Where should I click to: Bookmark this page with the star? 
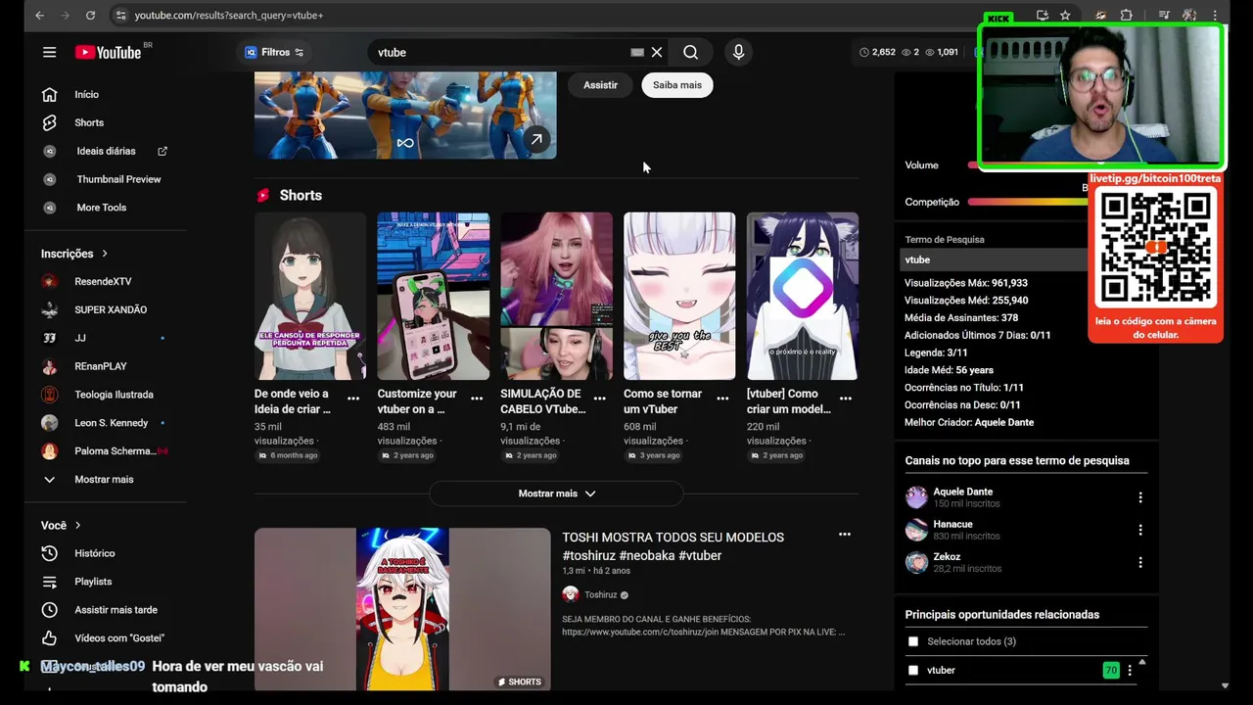1065,16
